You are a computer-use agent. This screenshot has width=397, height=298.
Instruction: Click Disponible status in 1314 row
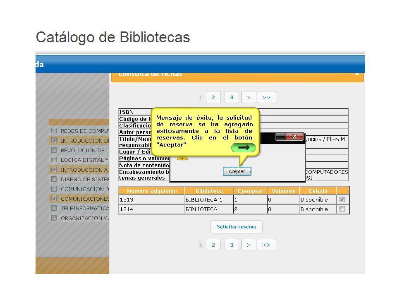(x=314, y=209)
